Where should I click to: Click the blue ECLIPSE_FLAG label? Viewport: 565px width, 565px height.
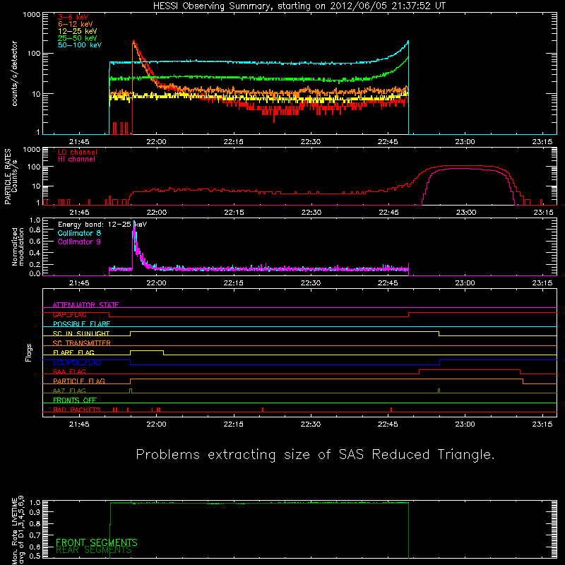(x=77, y=362)
